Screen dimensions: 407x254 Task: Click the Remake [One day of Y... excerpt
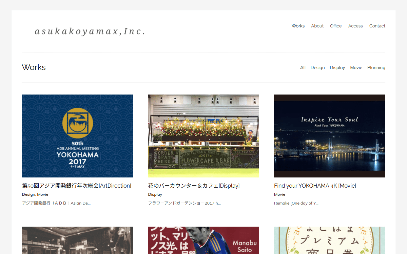[x=296, y=203]
